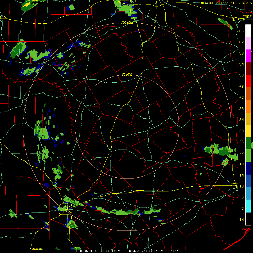
Task: Click the gold legend swatch
Action: [248, 119]
